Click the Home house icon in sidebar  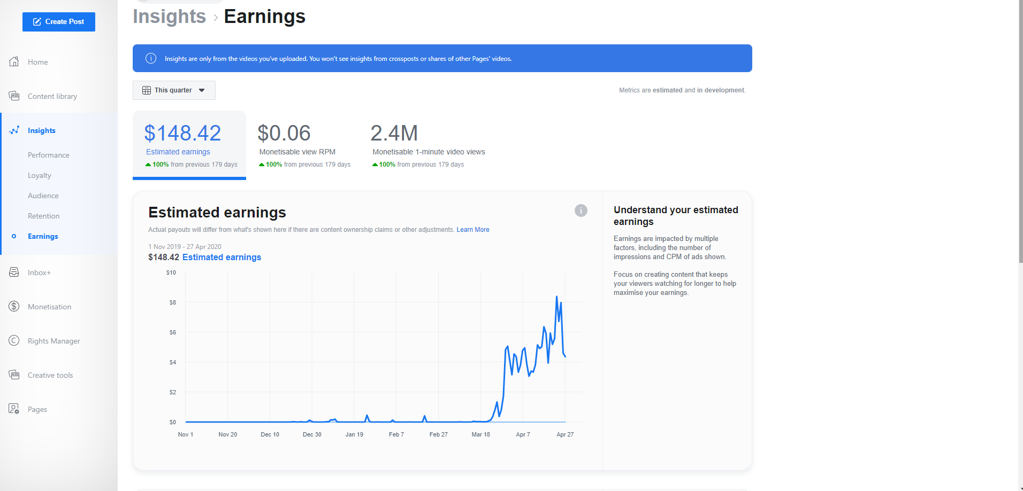14,61
